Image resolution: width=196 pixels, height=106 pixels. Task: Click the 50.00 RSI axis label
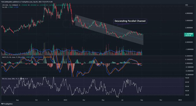click(x=187, y=86)
